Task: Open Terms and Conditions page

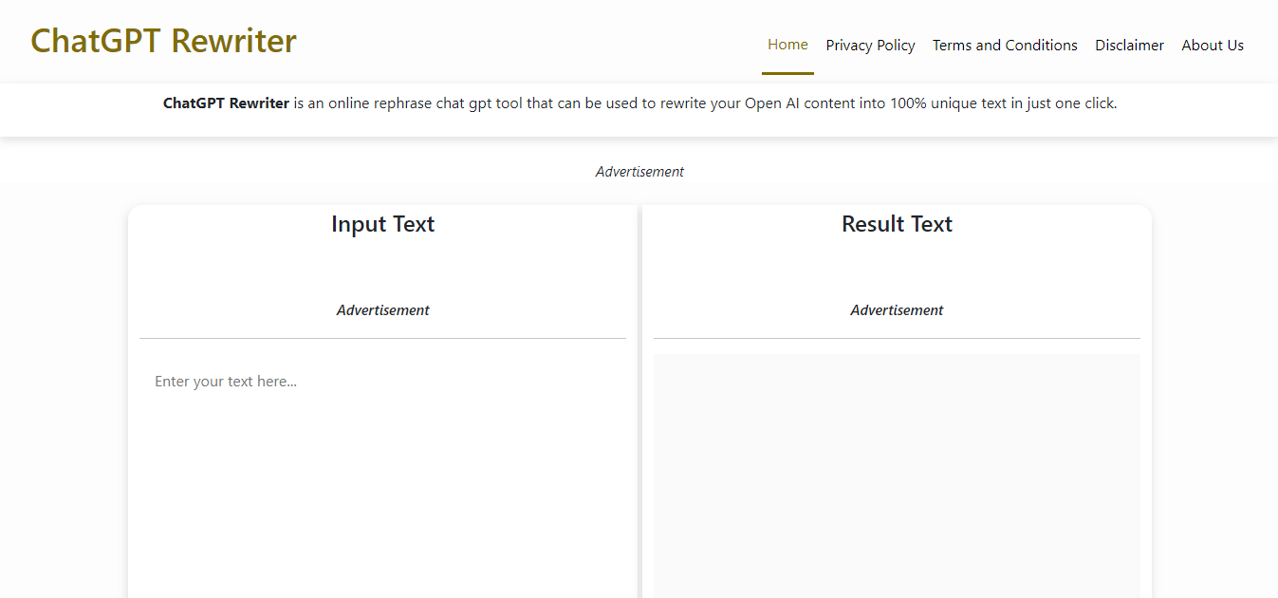Action: pyautogui.click(x=1005, y=46)
